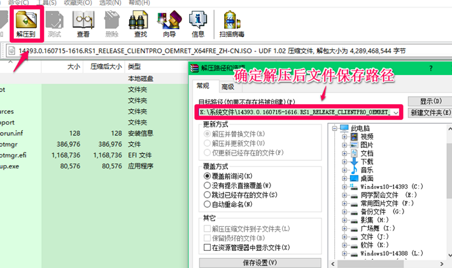
Task: Expand the 视频 folder tree node
Action: (x=344, y=136)
